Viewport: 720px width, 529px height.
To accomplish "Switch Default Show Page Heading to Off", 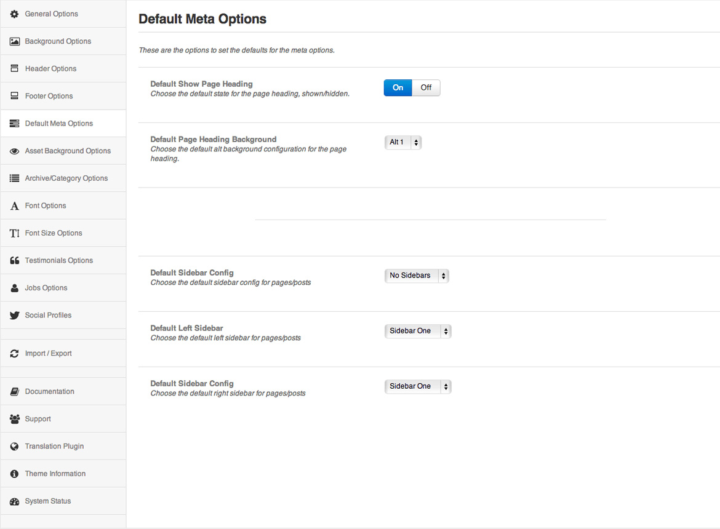I will tap(426, 88).
